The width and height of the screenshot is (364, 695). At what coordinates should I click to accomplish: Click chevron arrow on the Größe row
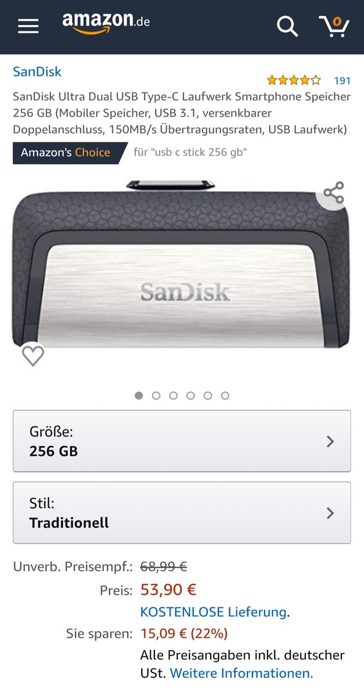click(330, 441)
